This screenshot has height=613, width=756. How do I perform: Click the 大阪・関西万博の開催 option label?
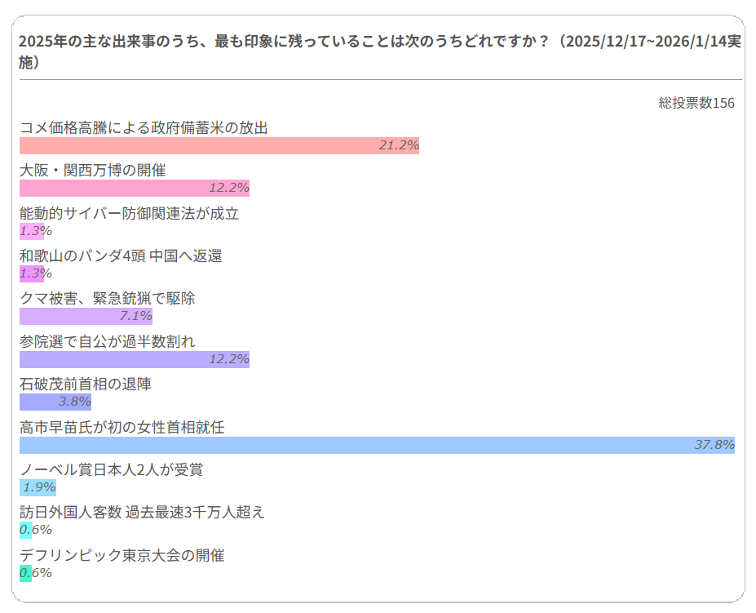(x=92, y=170)
